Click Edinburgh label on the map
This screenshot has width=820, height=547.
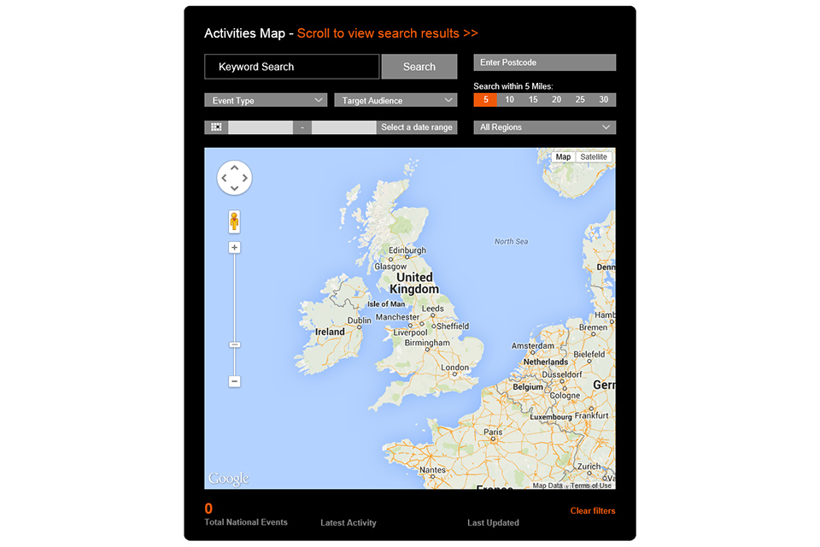coord(407,250)
